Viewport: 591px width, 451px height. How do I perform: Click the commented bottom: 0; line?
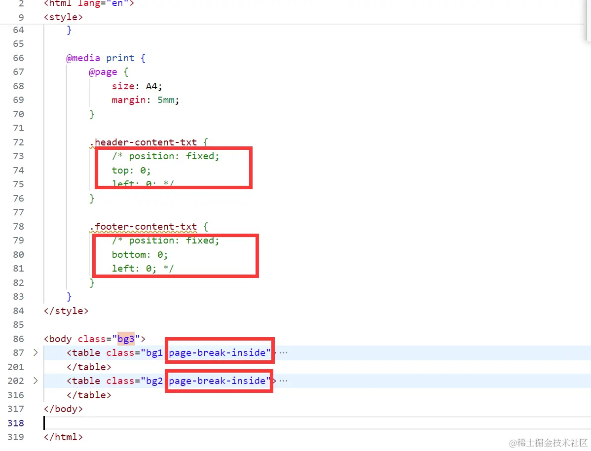pyautogui.click(x=140, y=255)
